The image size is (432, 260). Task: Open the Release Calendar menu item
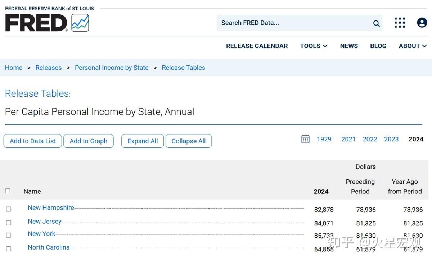(x=257, y=46)
